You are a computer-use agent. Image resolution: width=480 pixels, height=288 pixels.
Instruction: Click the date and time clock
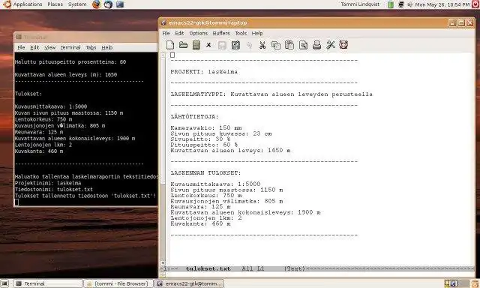point(442,4)
